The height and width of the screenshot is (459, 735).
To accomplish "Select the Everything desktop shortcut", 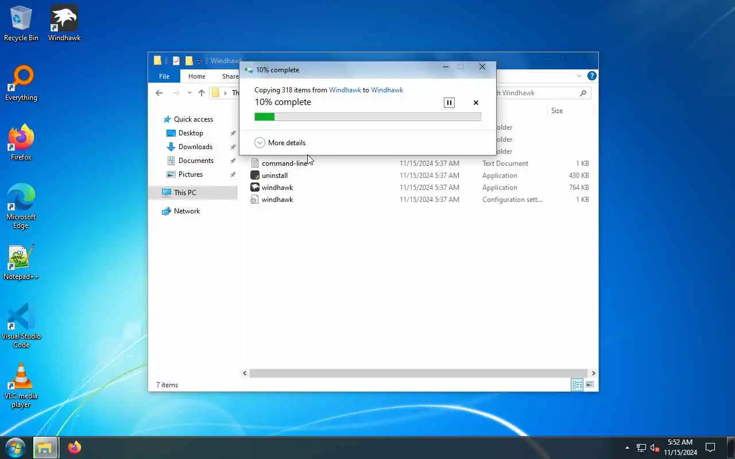I will (21, 83).
